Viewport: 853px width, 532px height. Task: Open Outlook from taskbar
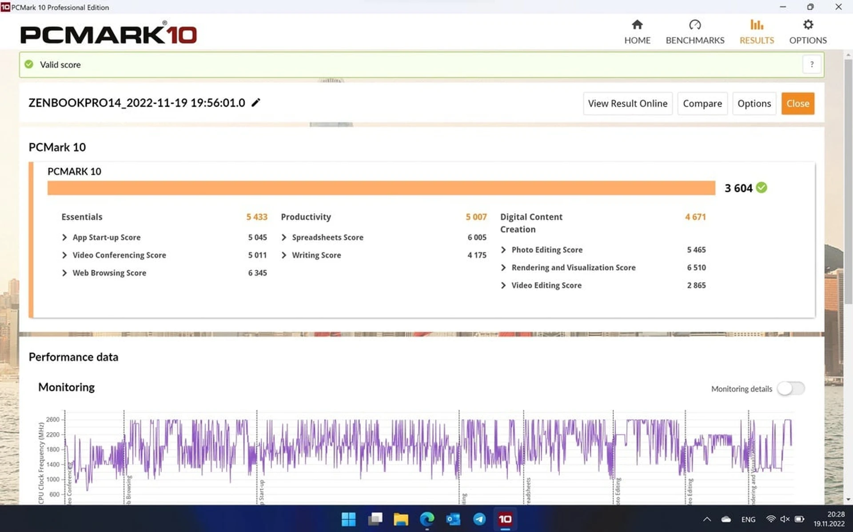453,519
